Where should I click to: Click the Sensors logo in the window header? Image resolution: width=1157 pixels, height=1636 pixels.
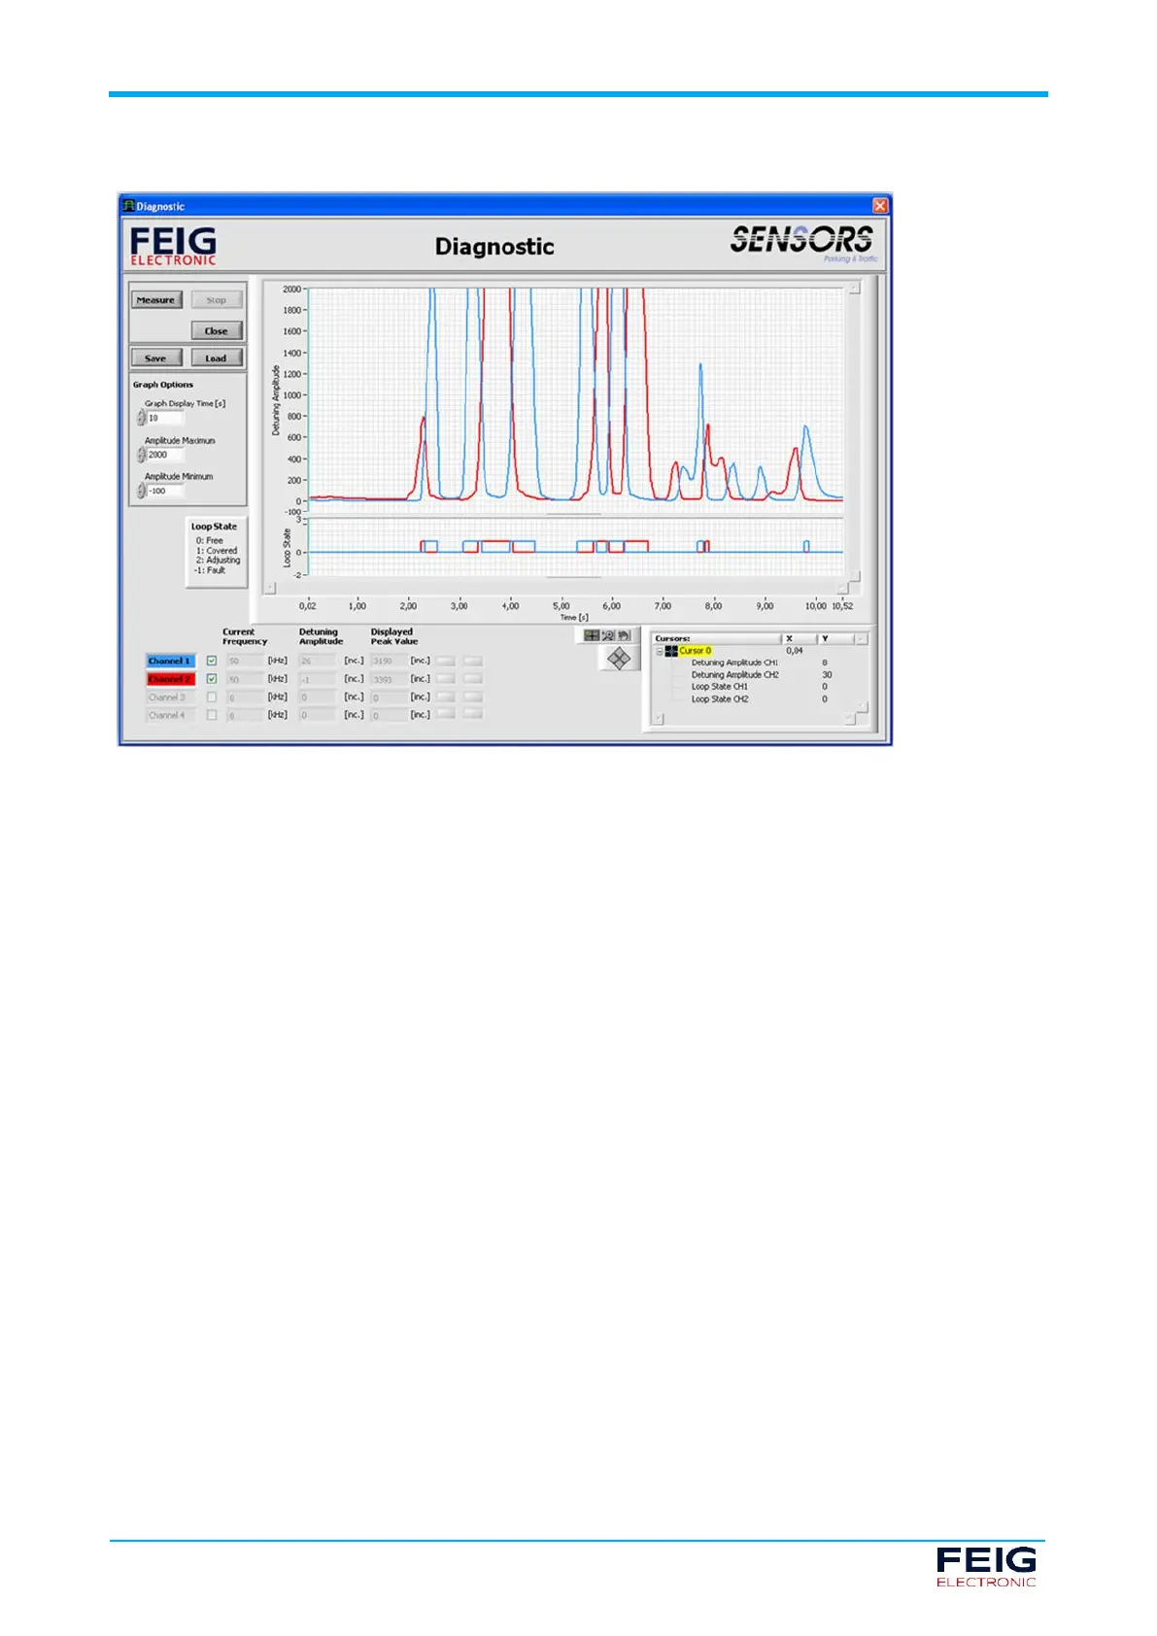[802, 243]
